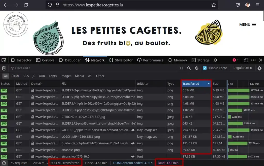264x166 pixels.
Task: Open the request blocking icon
Action: (x=197, y=68)
